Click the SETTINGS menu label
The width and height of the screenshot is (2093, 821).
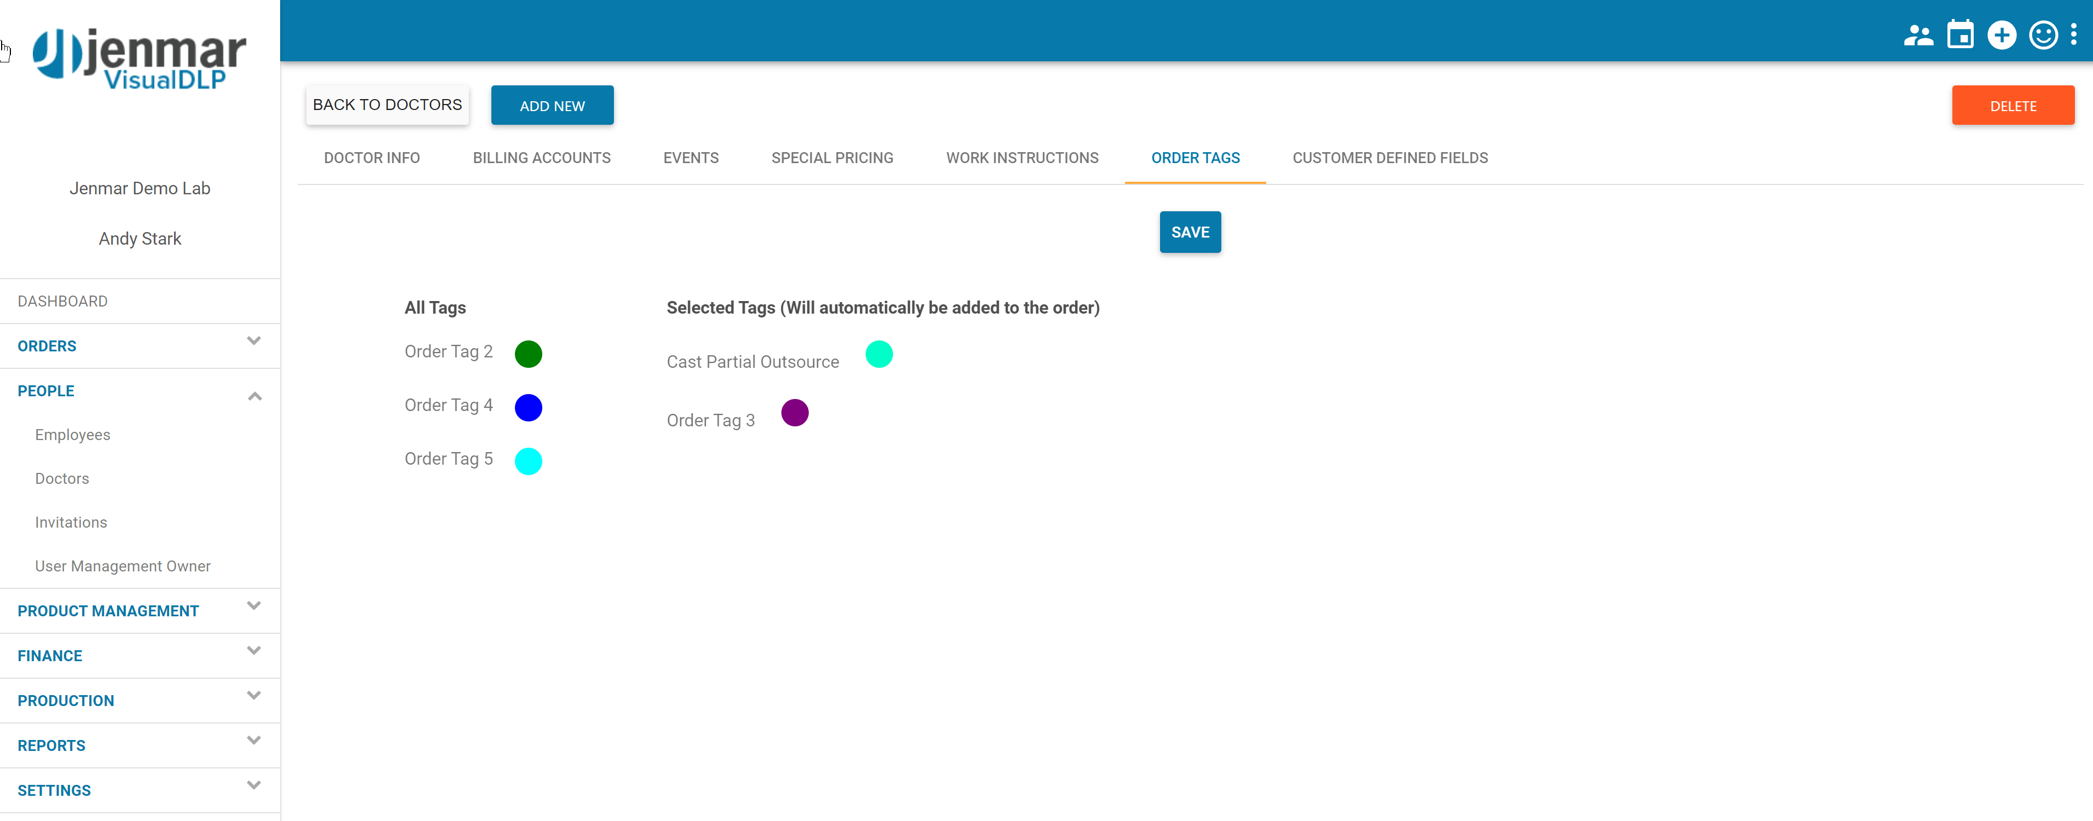54,790
